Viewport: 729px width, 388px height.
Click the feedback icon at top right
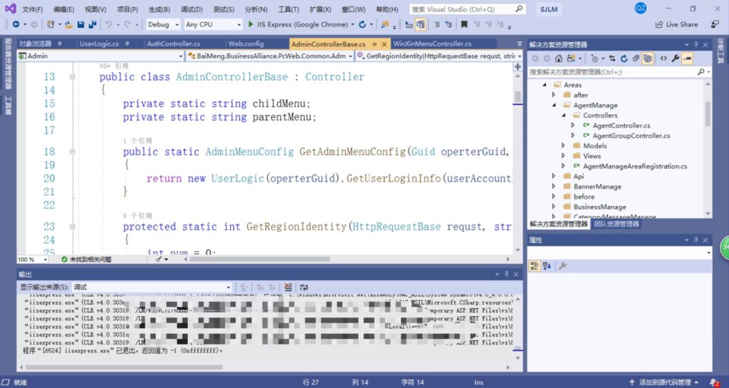(715, 24)
